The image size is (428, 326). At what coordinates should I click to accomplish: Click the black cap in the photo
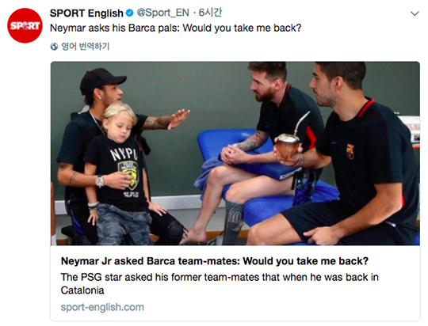pyautogui.click(x=102, y=80)
